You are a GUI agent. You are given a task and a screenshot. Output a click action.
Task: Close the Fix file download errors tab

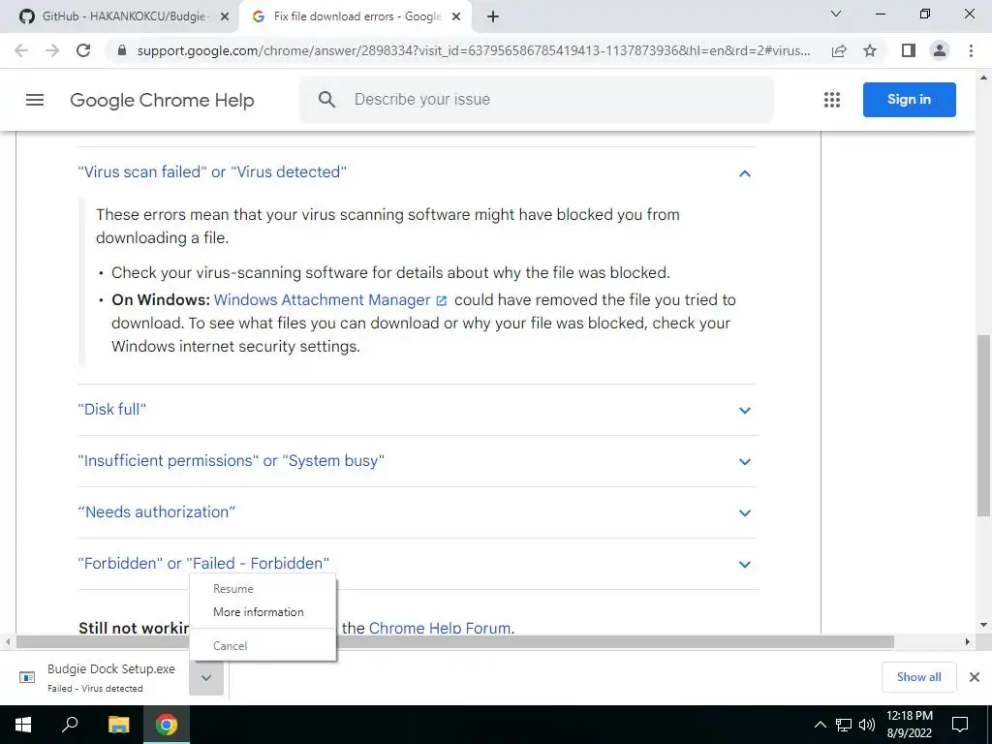click(x=455, y=17)
